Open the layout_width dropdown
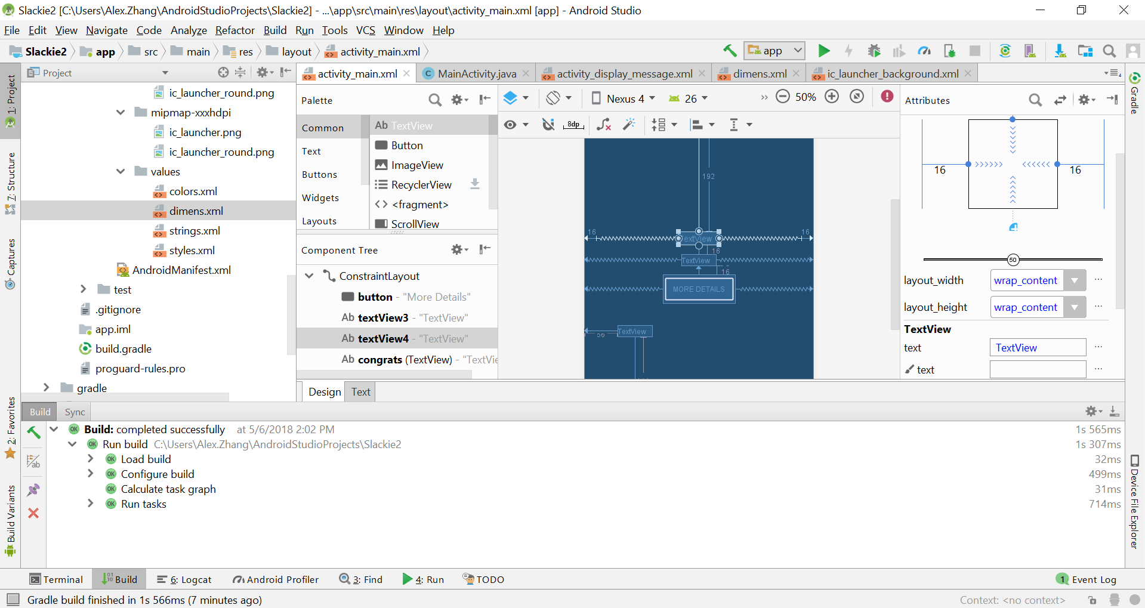 pyautogui.click(x=1075, y=280)
